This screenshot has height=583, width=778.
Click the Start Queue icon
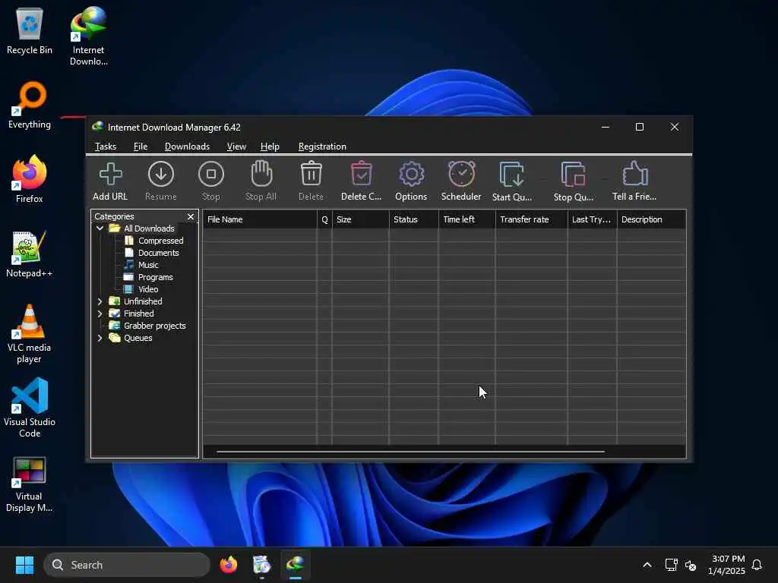tap(511, 175)
